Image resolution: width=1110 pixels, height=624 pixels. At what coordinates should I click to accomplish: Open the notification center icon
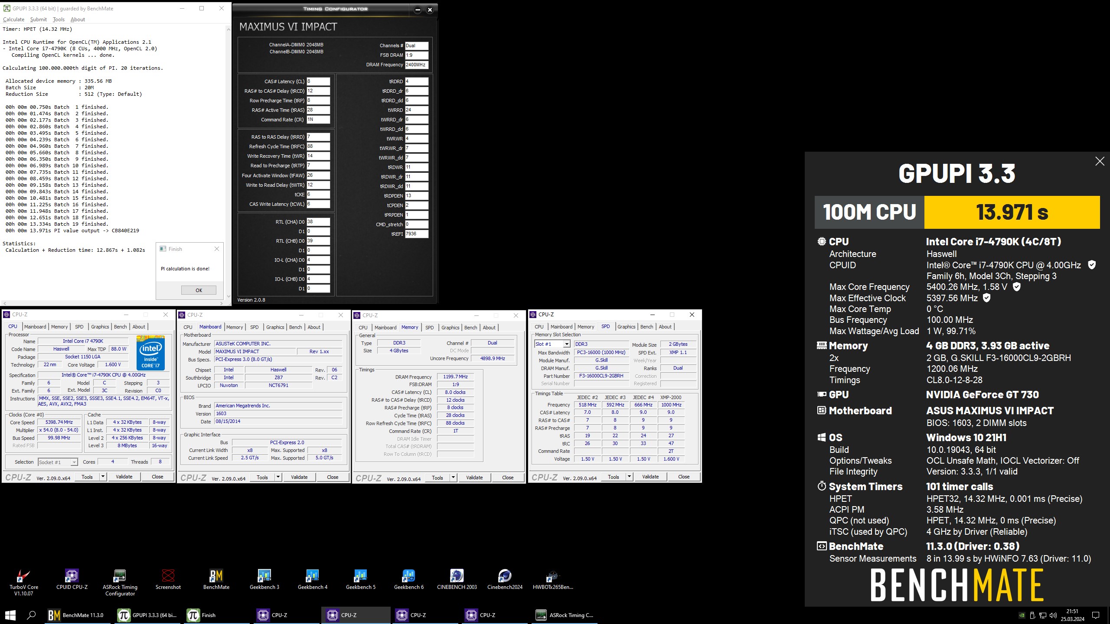[x=1096, y=615]
